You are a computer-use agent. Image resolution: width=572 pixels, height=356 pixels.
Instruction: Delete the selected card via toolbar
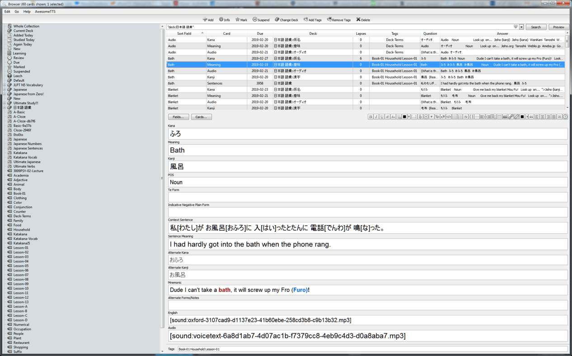click(363, 20)
